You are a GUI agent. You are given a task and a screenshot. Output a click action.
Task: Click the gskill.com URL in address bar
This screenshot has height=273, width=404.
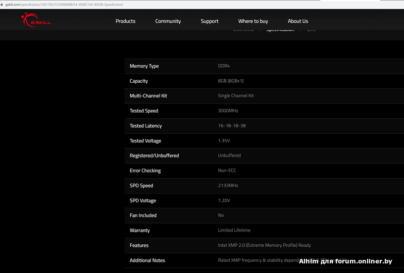[x=64, y=5]
